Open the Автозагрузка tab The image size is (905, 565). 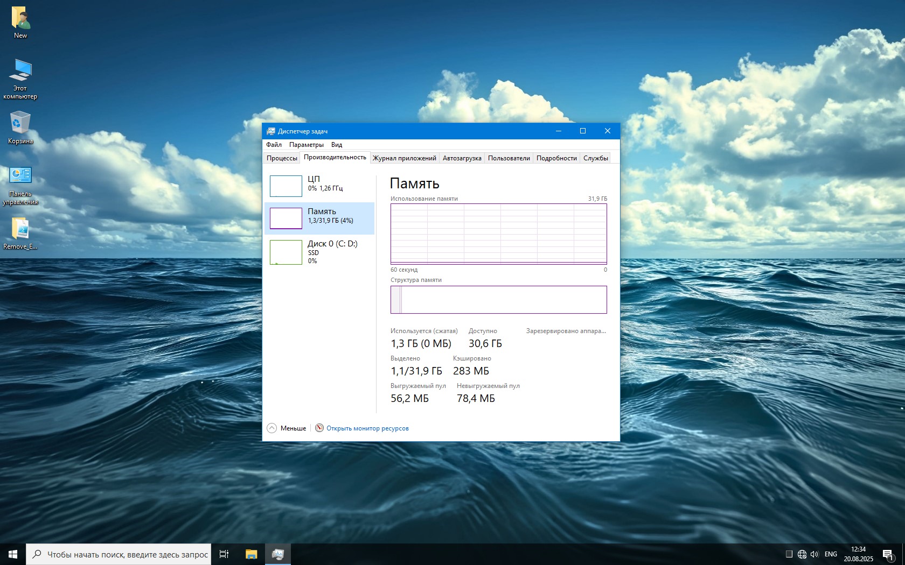(x=462, y=158)
